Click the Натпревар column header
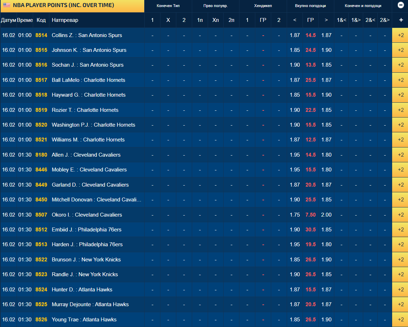The image size is (408, 327). click(x=65, y=20)
